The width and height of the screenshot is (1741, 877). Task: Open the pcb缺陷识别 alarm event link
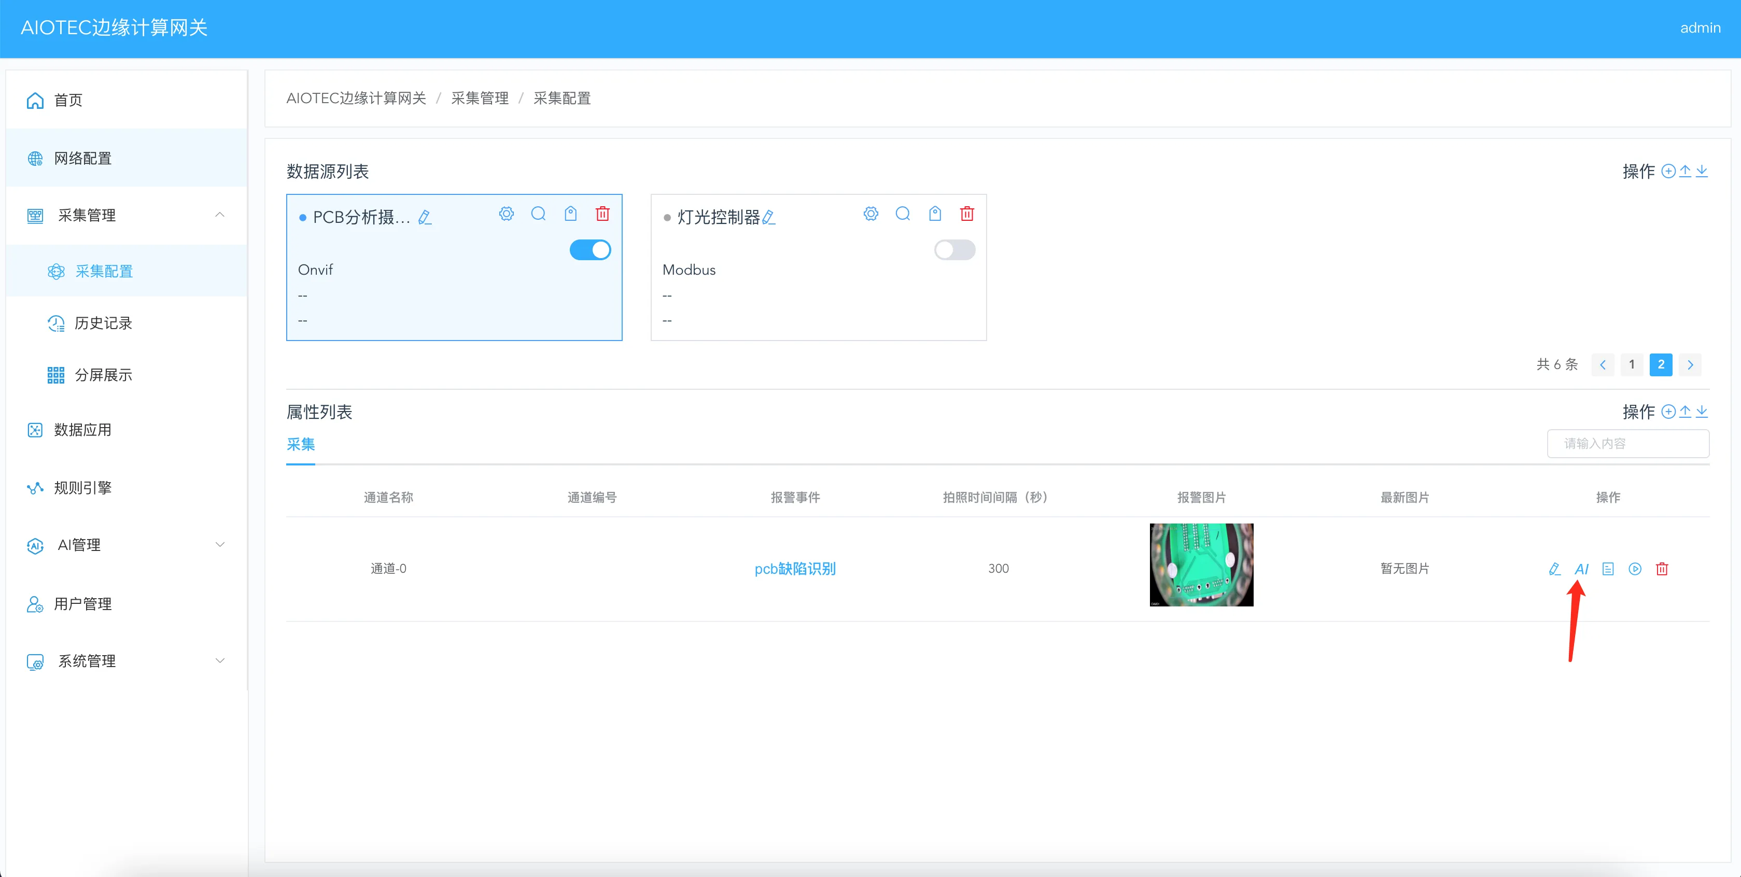point(795,569)
